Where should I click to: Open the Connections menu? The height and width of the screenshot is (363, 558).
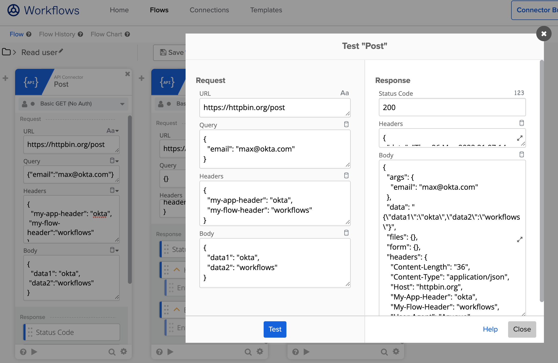click(209, 10)
